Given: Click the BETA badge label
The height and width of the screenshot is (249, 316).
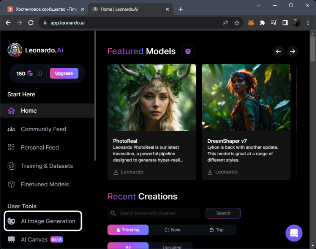Looking at the screenshot, I should 57,240.
